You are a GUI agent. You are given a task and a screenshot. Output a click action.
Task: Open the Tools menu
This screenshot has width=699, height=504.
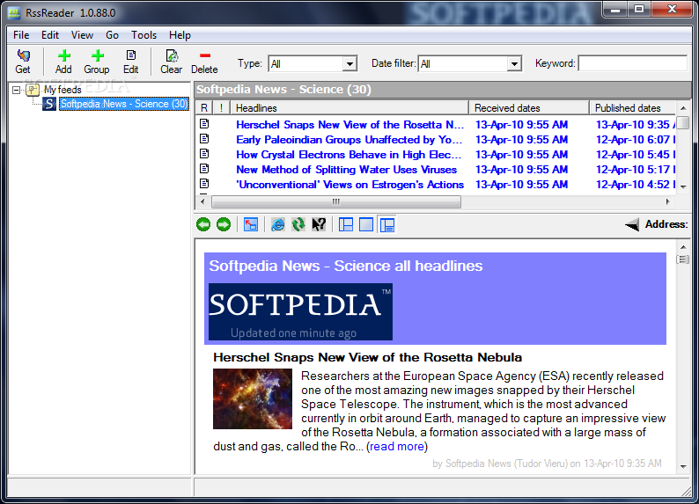tap(143, 34)
